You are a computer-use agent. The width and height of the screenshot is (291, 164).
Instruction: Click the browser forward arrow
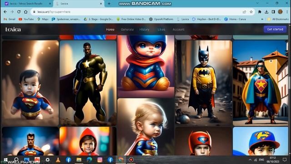12,12
